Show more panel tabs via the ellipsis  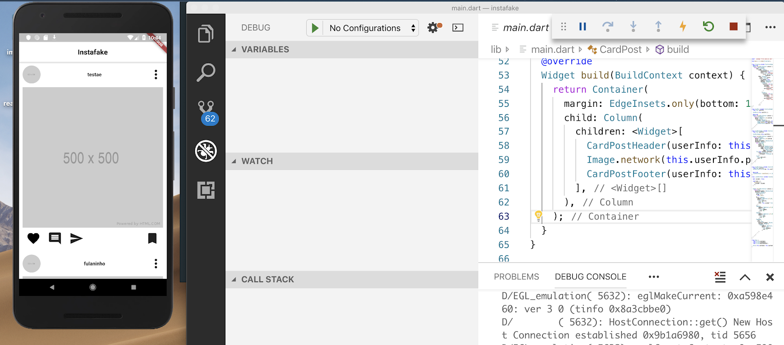[x=654, y=277]
